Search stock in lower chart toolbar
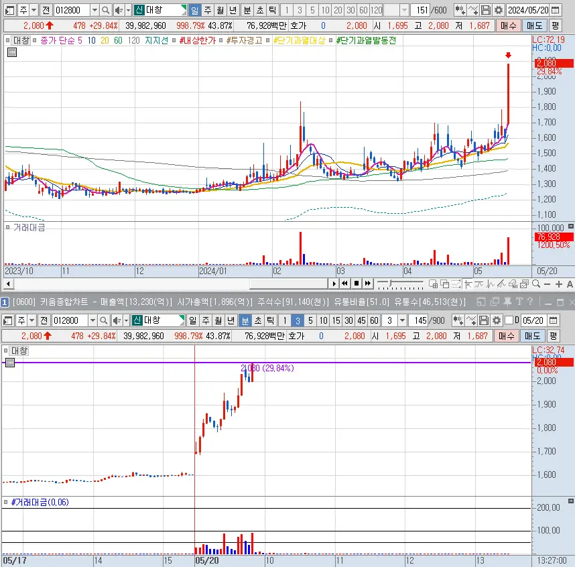 pos(104,320)
